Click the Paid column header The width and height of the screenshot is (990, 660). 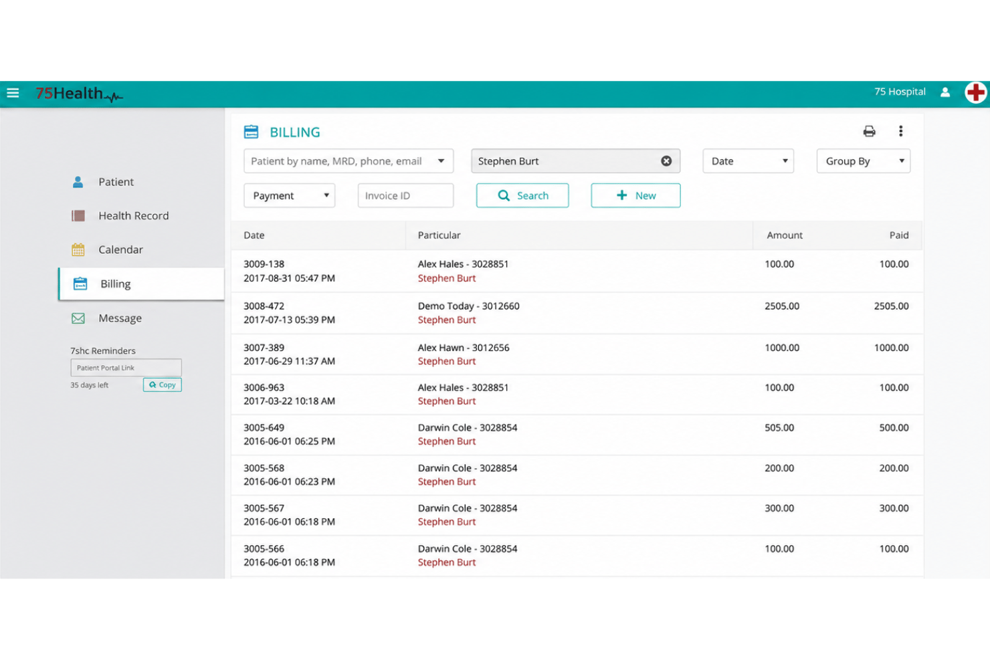click(898, 235)
